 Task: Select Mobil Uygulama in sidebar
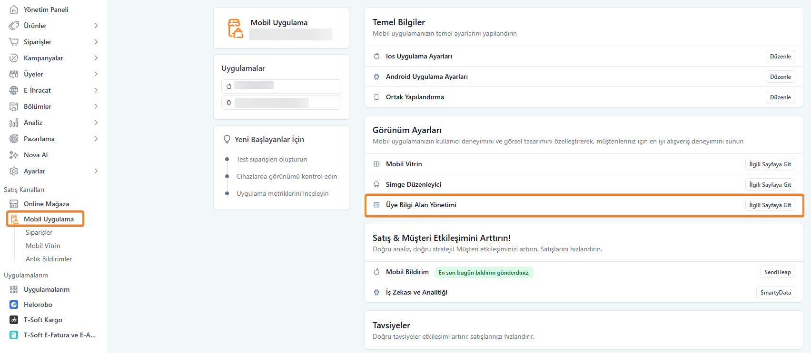pos(49,219)
